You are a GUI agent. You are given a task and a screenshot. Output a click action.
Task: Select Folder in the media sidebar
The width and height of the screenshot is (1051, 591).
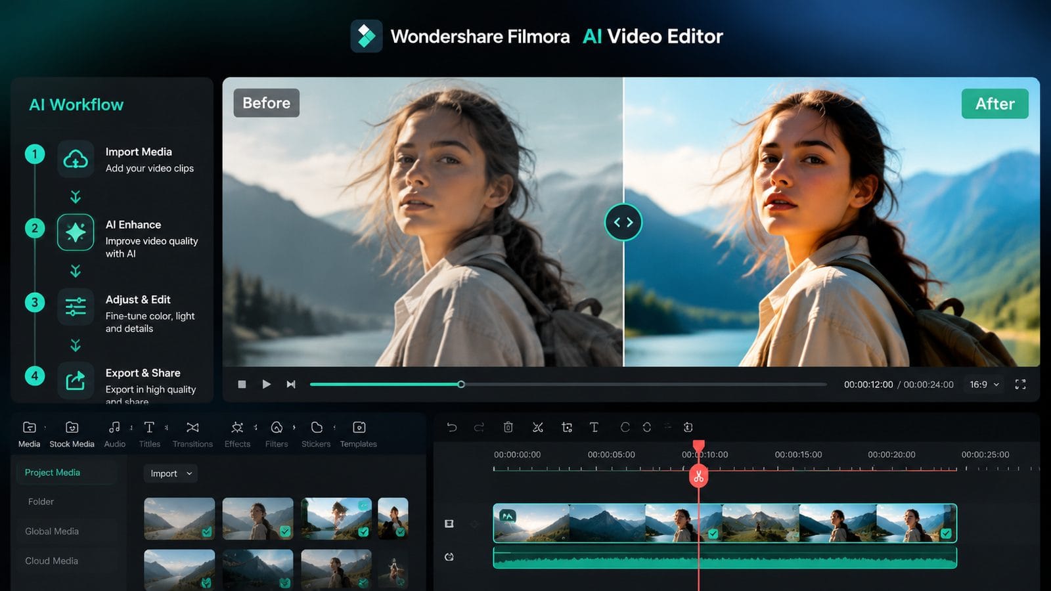pyautogui.click(x=41, y=502)
